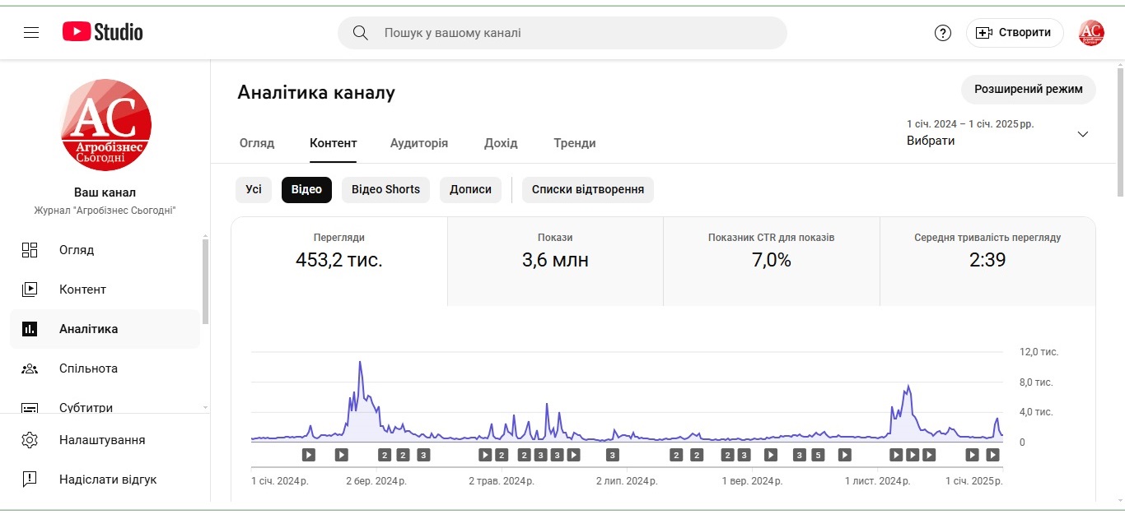
Task: Select the Покази metric card
Action: tap(555, 261)
